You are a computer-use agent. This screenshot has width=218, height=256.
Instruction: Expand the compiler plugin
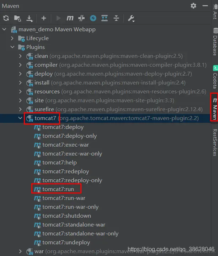tap(20, 65)
